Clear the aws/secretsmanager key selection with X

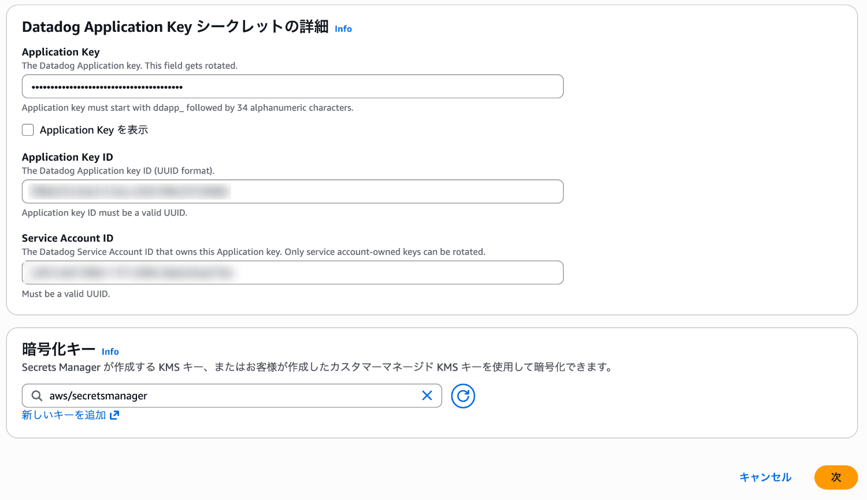427,395
